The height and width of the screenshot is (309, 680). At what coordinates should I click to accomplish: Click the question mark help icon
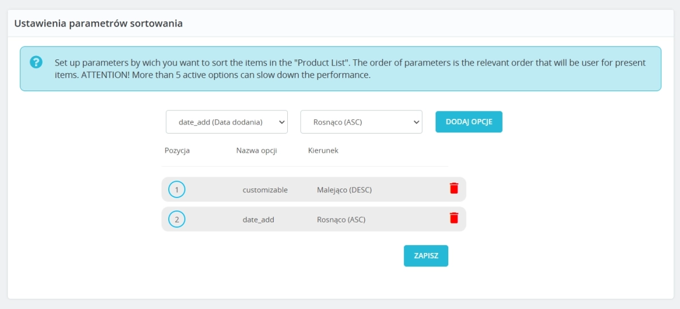coord(36,62)
